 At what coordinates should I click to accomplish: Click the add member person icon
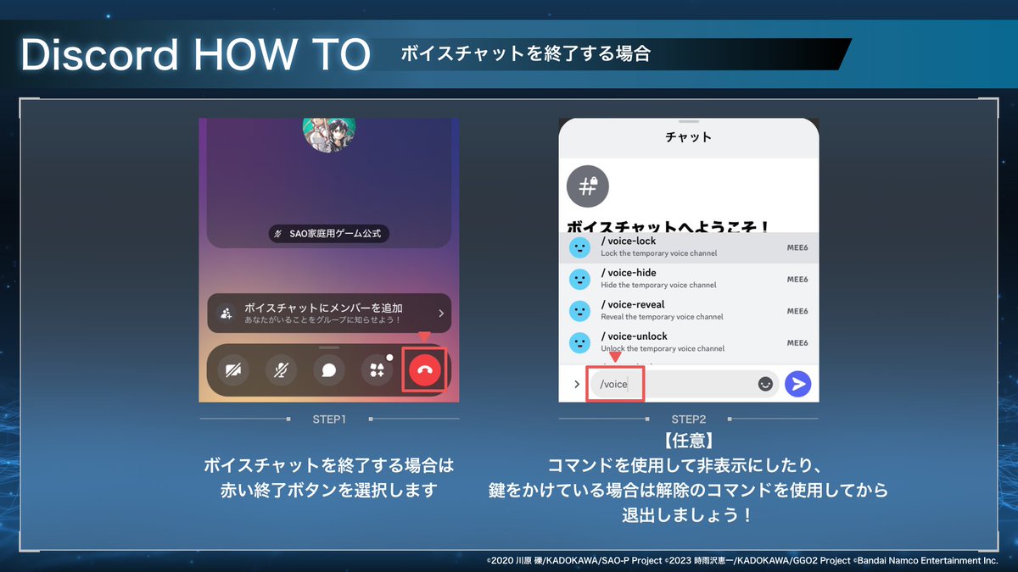[227, 314]
